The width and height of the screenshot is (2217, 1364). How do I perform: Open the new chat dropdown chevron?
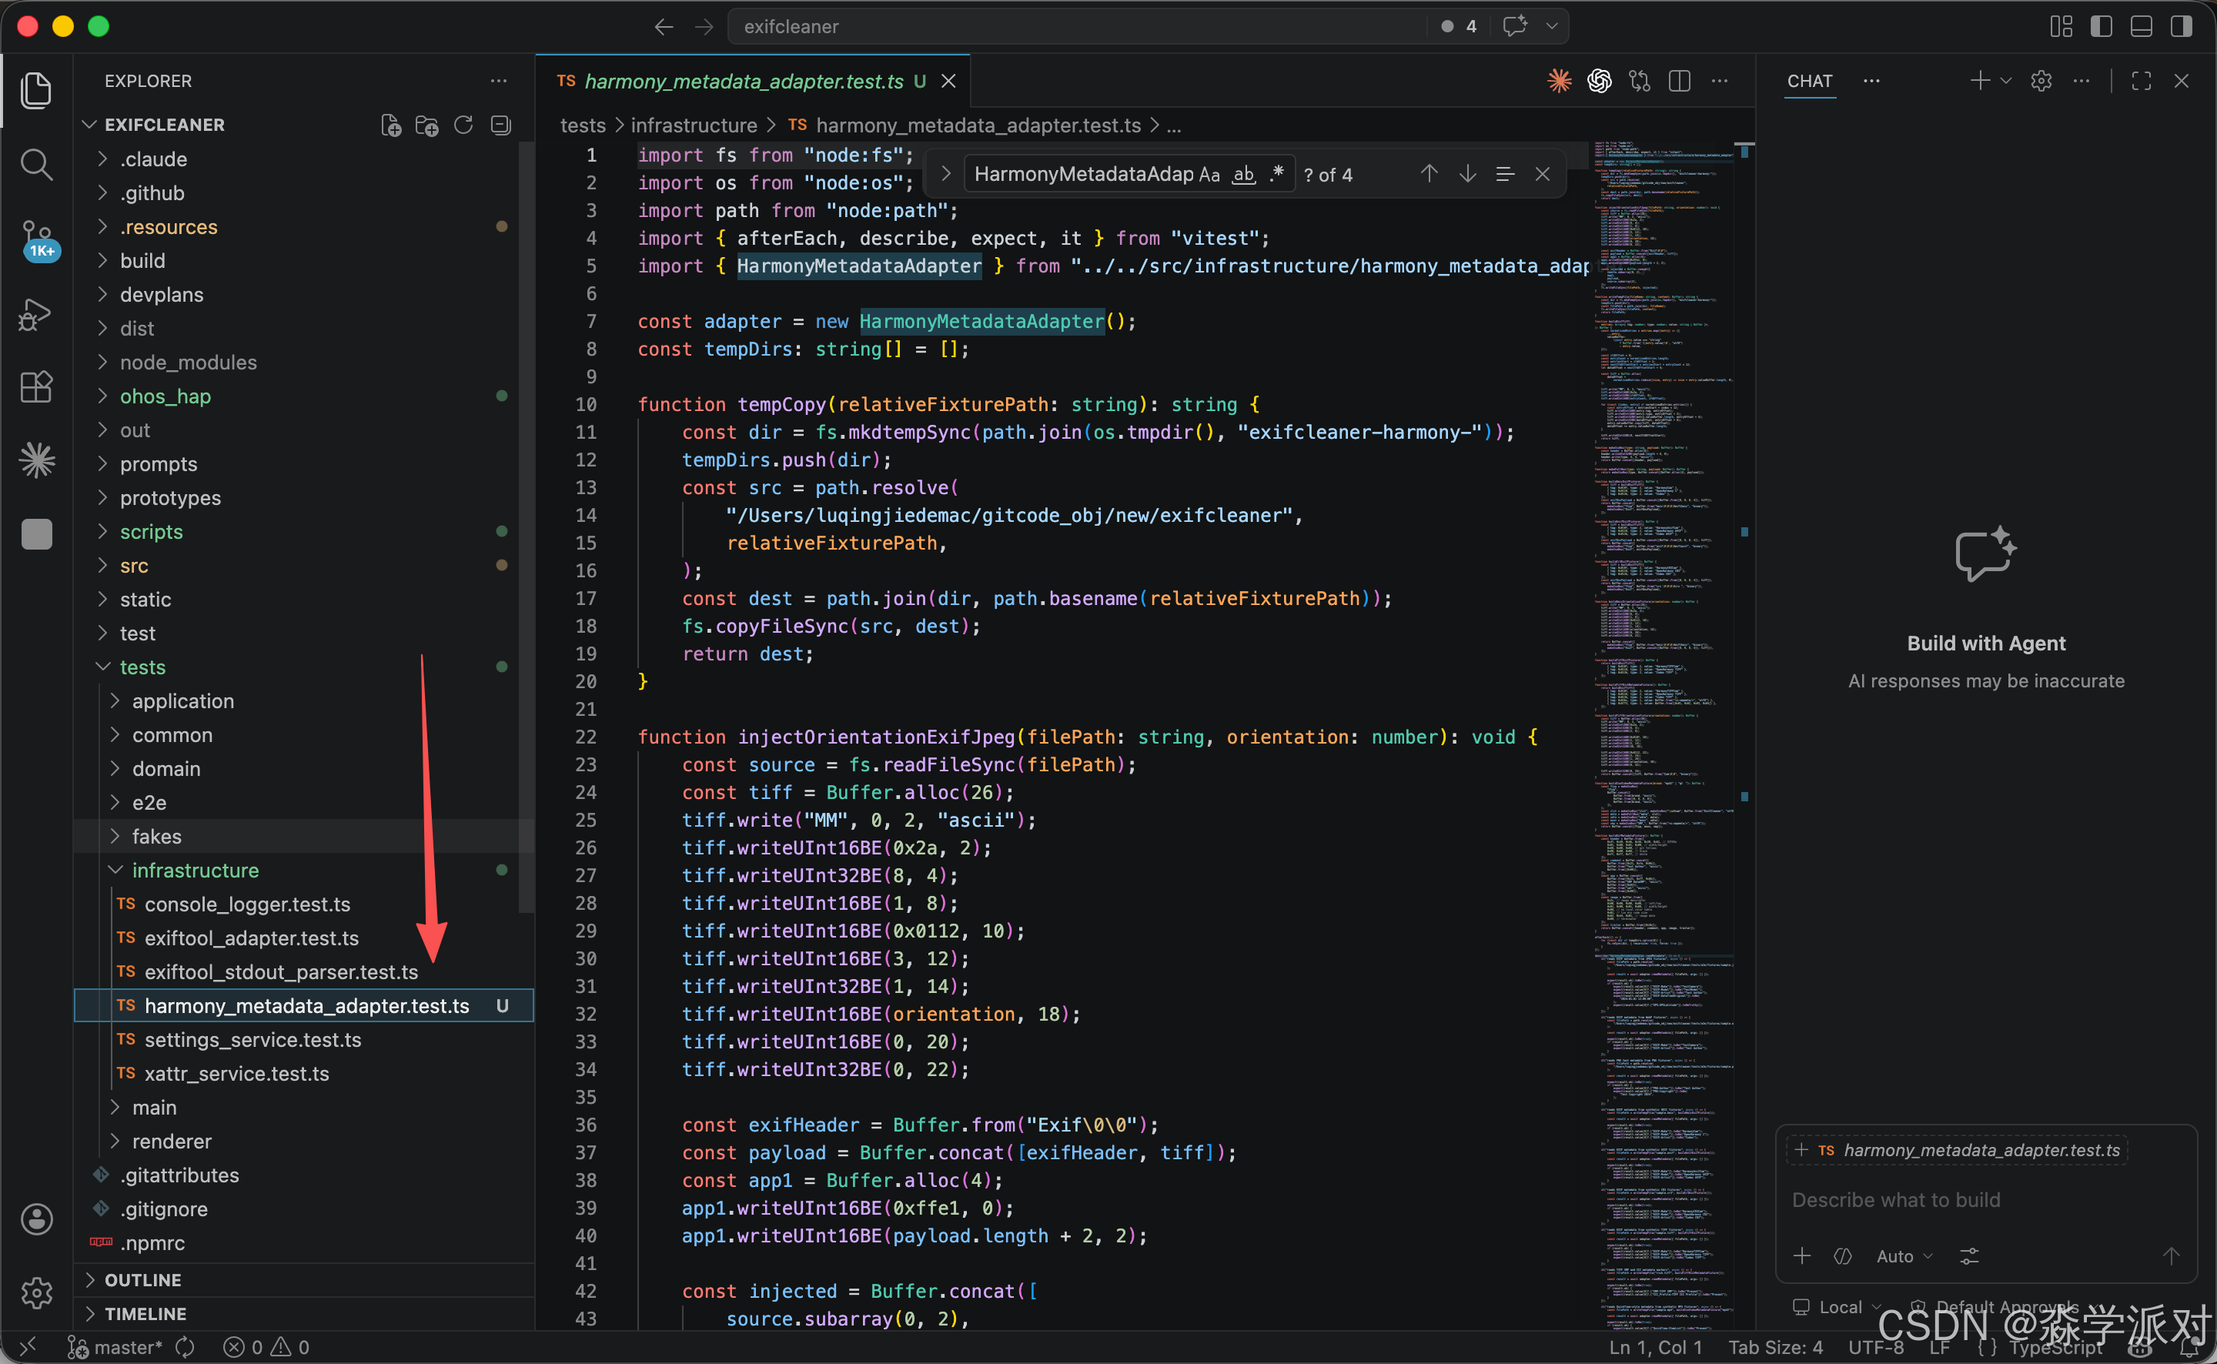pyautogui.click(x=2006, y=81)
